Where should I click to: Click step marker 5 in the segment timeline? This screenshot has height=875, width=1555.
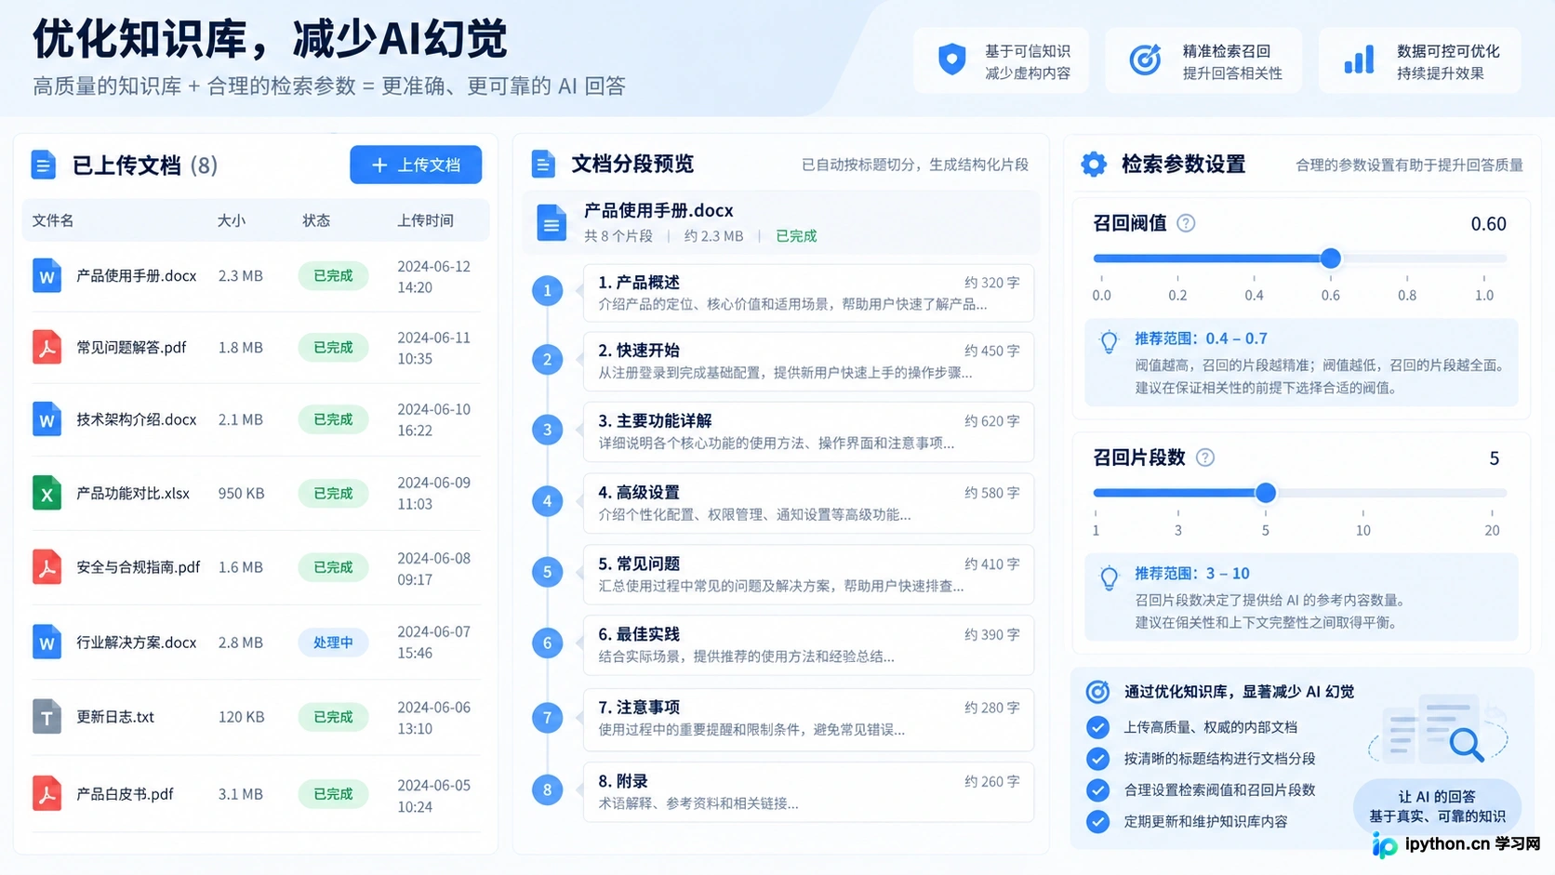tap(547, 572)
